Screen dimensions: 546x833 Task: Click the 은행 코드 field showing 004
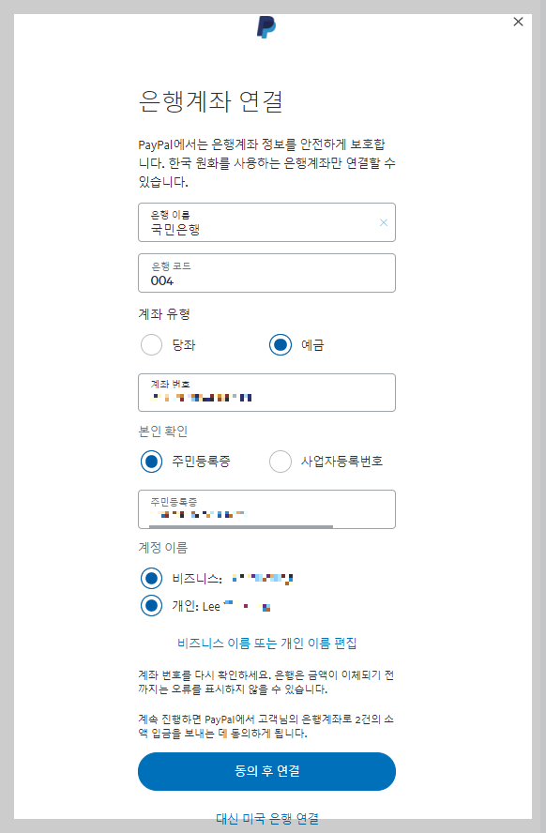266,272
